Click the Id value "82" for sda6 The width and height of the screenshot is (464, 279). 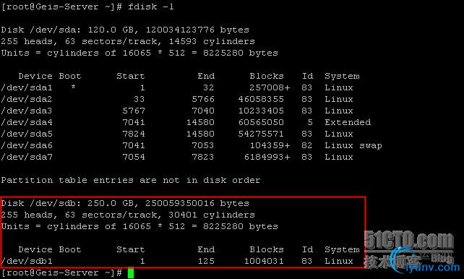307,145
